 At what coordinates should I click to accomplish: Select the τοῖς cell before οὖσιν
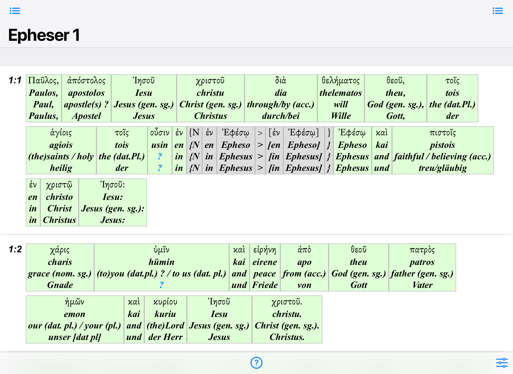click(122, 150)
